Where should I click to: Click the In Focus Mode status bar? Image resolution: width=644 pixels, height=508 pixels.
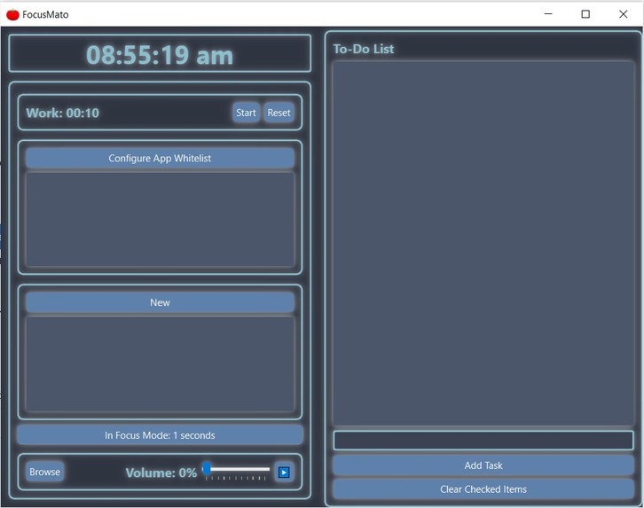(x=160, y=435)
